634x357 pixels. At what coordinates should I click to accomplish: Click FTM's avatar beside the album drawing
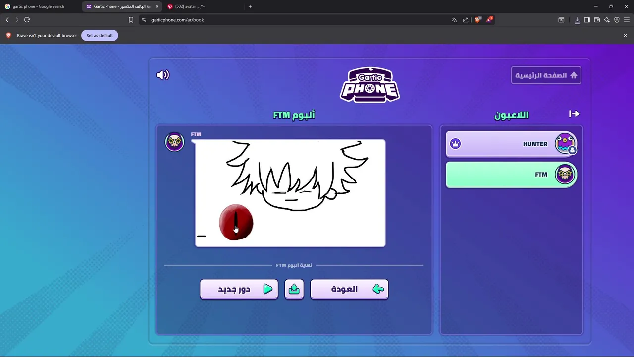coord(174,142)
